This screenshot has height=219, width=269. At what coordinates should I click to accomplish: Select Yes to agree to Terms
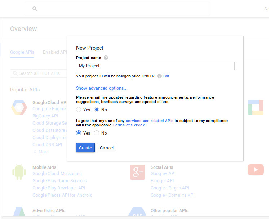click(x=79, y=133)
